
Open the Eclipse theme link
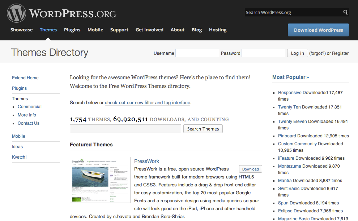[x=285, y=211]
